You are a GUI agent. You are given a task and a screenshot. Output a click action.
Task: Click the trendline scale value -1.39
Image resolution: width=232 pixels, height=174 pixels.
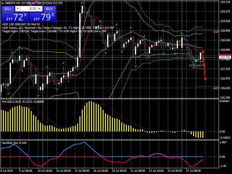pos(223,166)
